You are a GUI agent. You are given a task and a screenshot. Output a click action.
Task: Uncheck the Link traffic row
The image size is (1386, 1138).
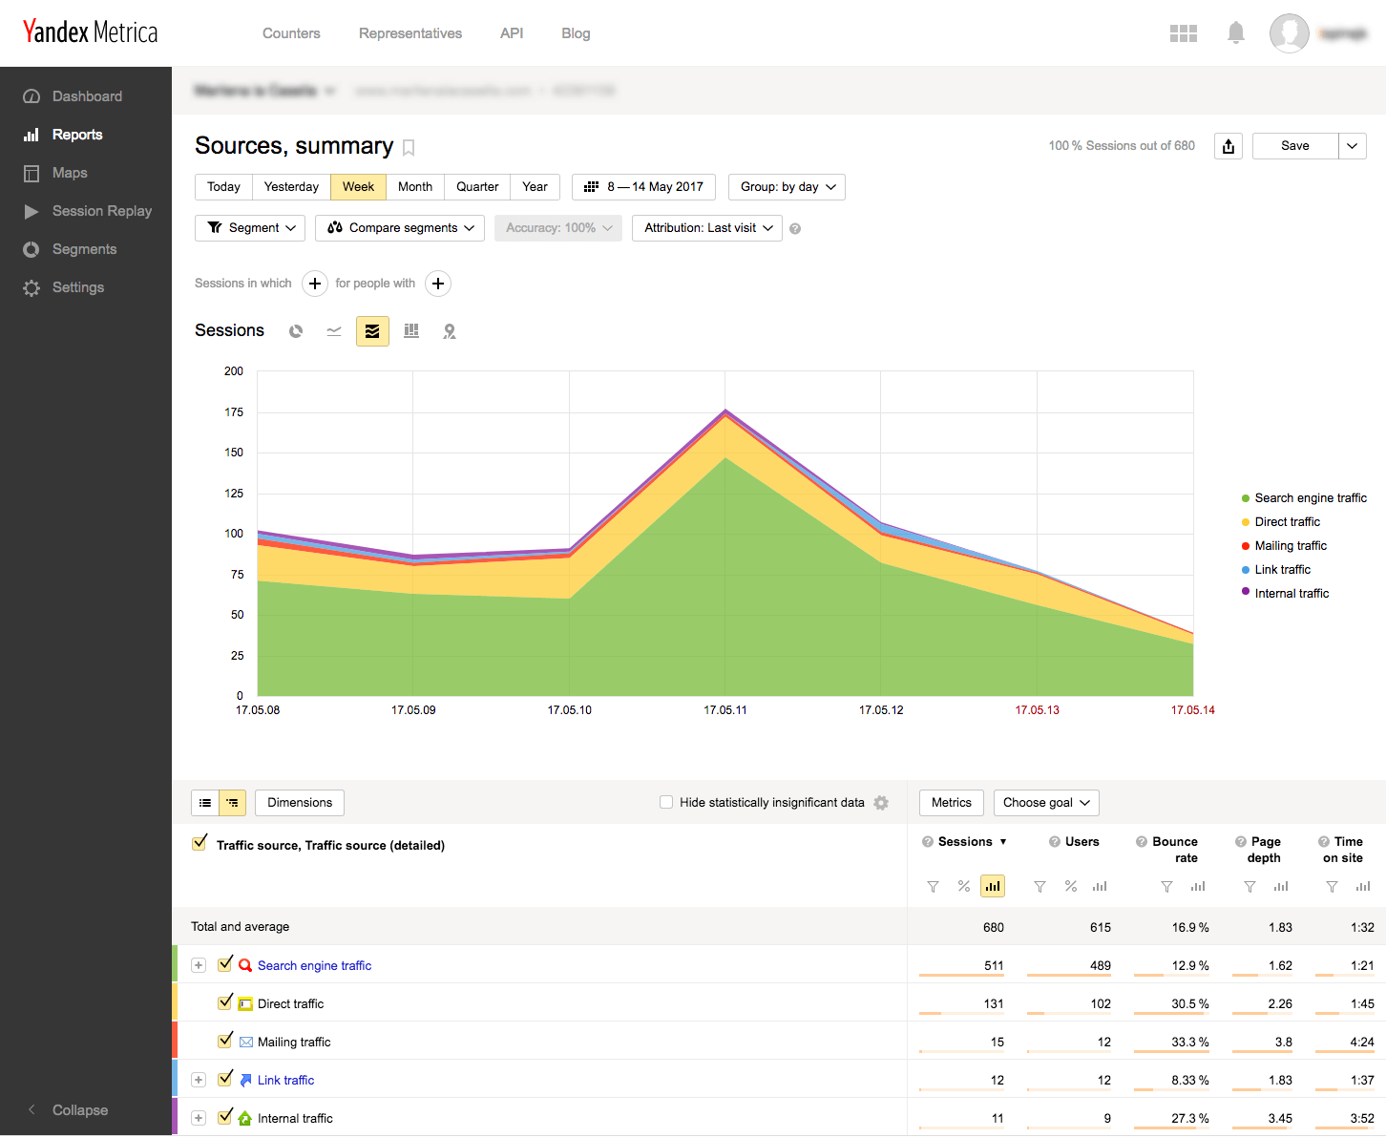225,1079
